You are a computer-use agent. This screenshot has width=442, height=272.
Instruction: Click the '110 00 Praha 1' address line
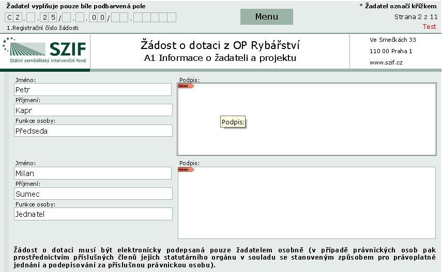click(391, 51)
